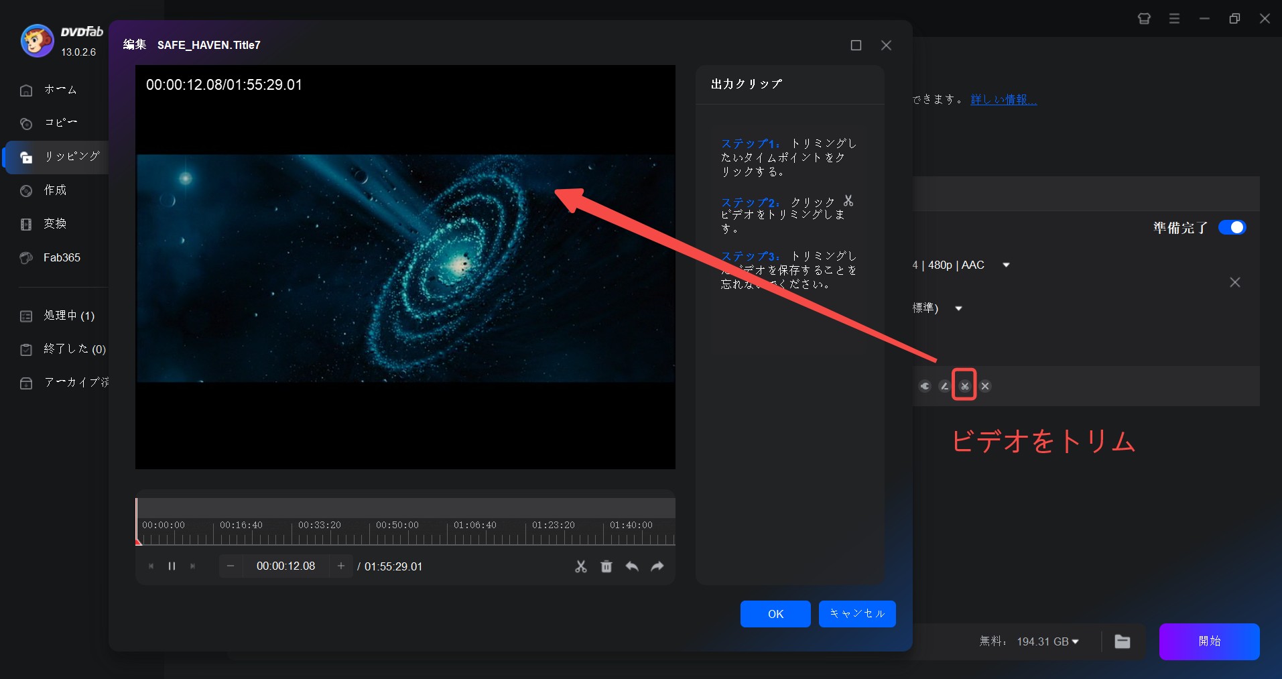Screen dimensions: 1282x679
Task: Confirm the edit with OK
Action: (x=775, y=614)
